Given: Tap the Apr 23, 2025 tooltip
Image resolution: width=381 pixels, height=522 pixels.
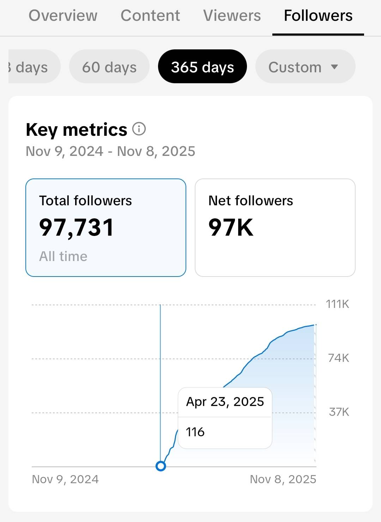Looking at the screenshot, I should (x=225, y=418).
